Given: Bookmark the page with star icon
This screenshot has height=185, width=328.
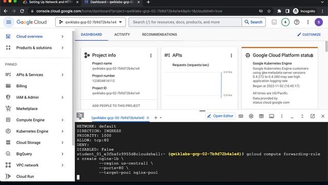Looking at the screenshot, I should pyautogui.click(x=269, y=11).
